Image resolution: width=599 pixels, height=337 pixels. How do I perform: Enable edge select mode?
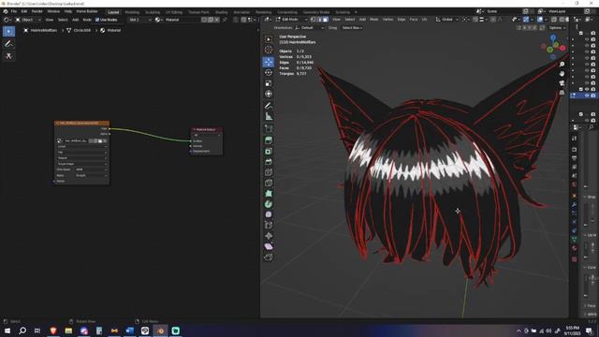[x=319, y=20]
